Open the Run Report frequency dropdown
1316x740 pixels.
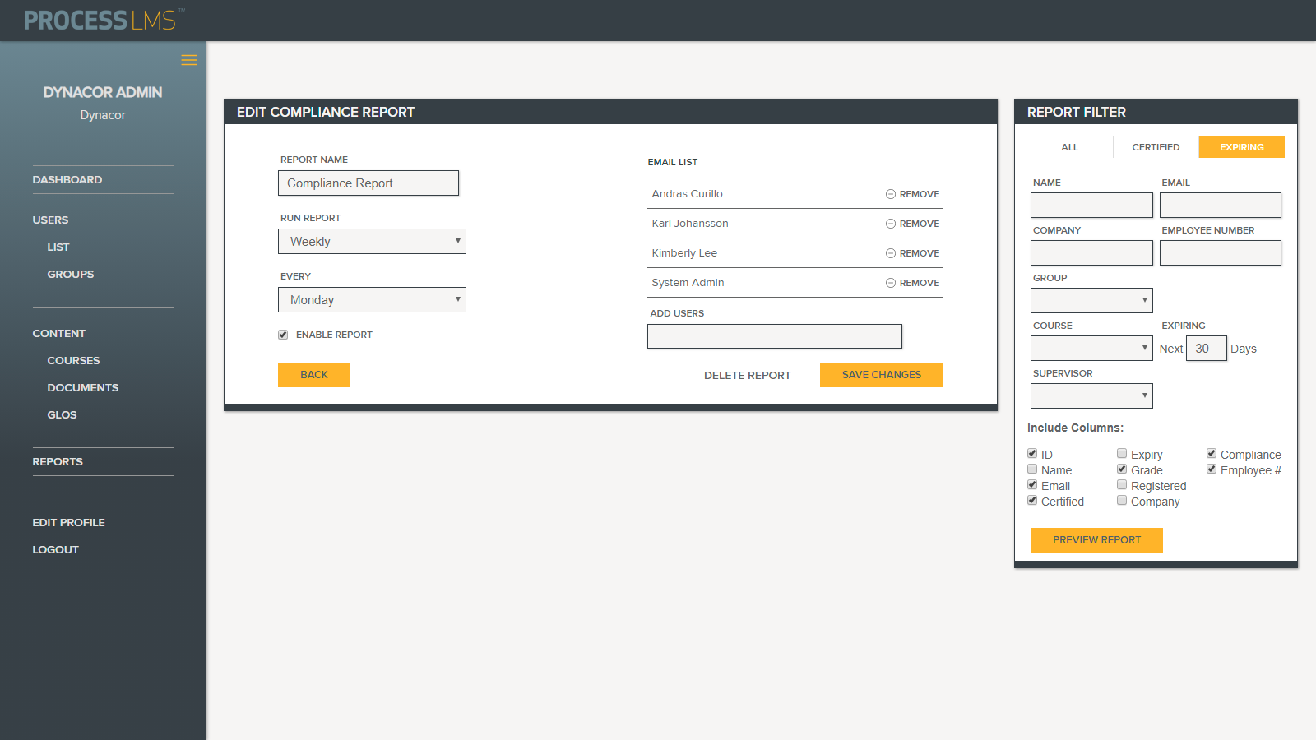(x=372, y=242)
